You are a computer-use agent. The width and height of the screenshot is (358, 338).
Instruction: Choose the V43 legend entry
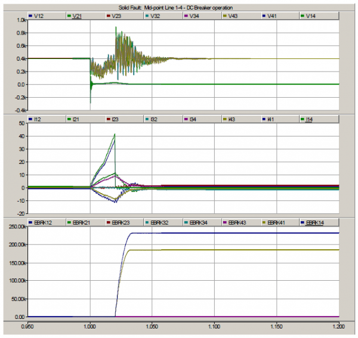(241, 16)
